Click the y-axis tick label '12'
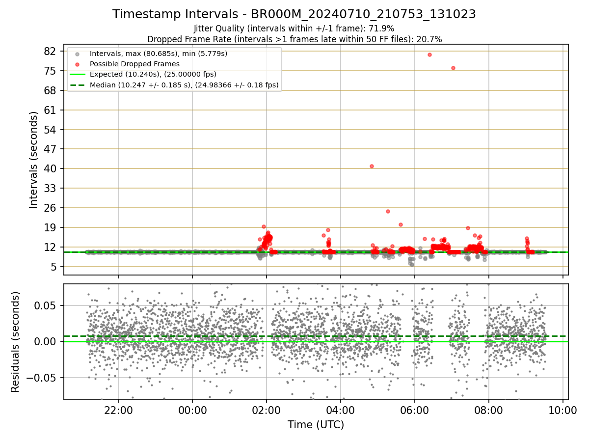 pyautogui.click(x=51, y=247)
